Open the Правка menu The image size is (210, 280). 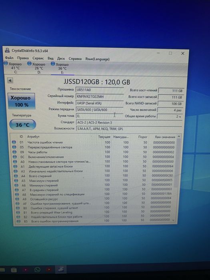point(23,58)
